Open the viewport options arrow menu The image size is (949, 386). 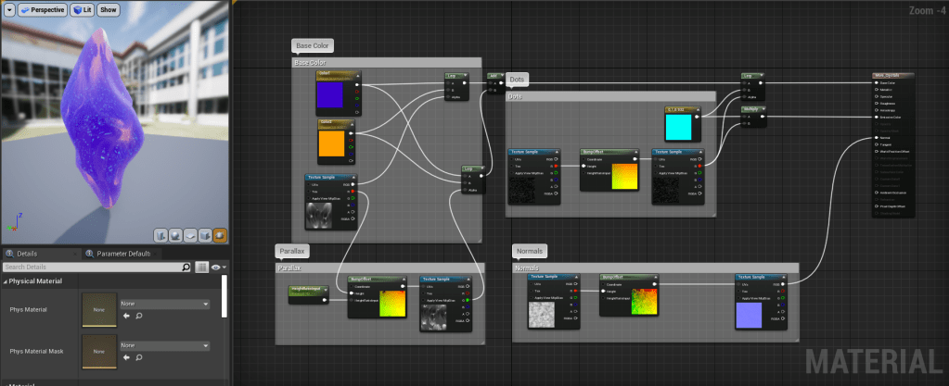[x=7, y=9]
